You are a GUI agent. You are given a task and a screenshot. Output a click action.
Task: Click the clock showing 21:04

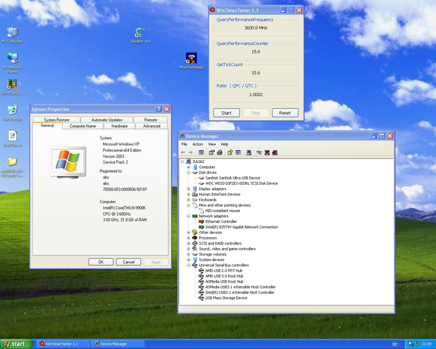pos(426,344)
